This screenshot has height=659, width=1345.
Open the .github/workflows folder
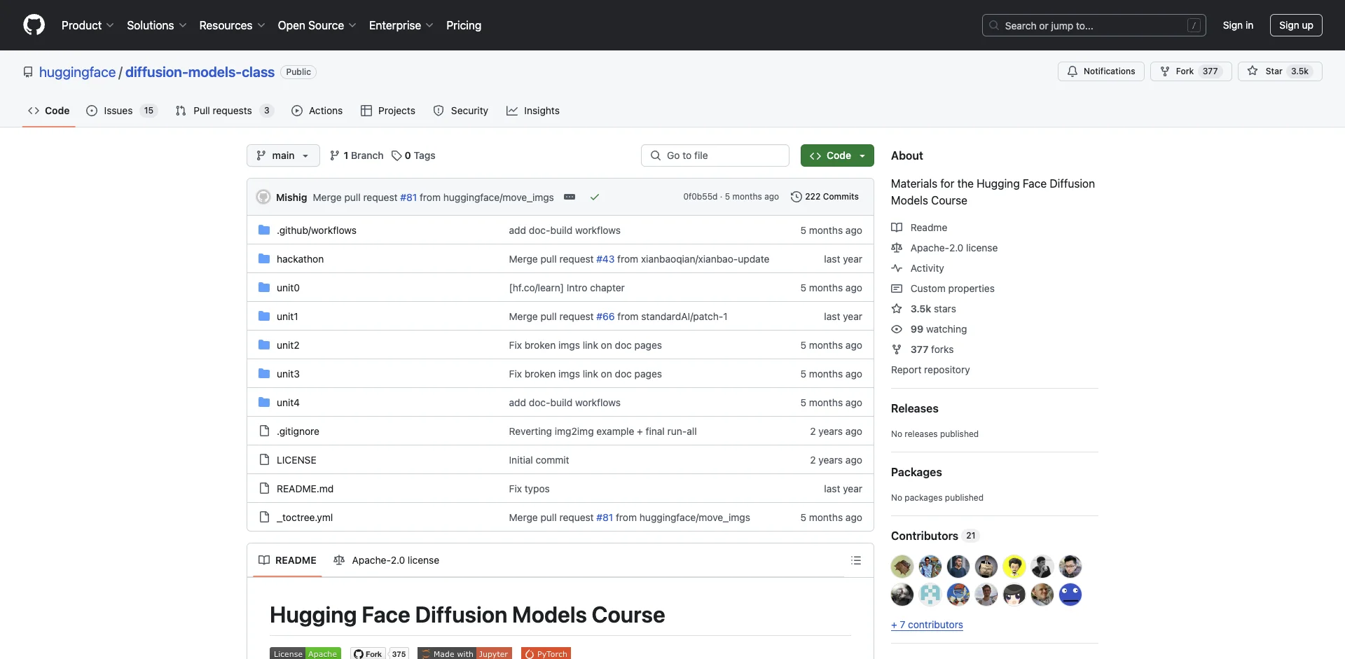(x=316, y=230)
